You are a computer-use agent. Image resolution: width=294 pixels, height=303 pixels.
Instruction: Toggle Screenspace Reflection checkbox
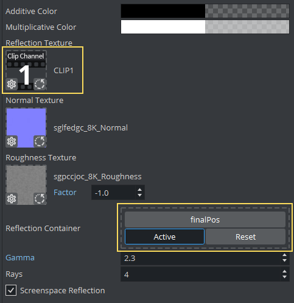[11, 290]
